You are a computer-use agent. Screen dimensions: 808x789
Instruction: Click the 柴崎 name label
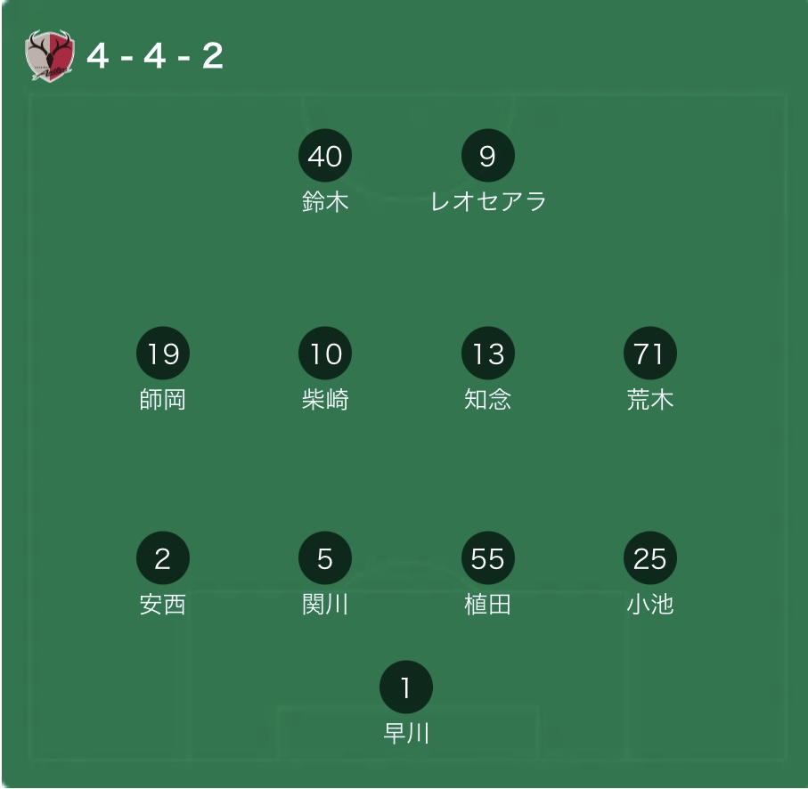coord(325,399)
